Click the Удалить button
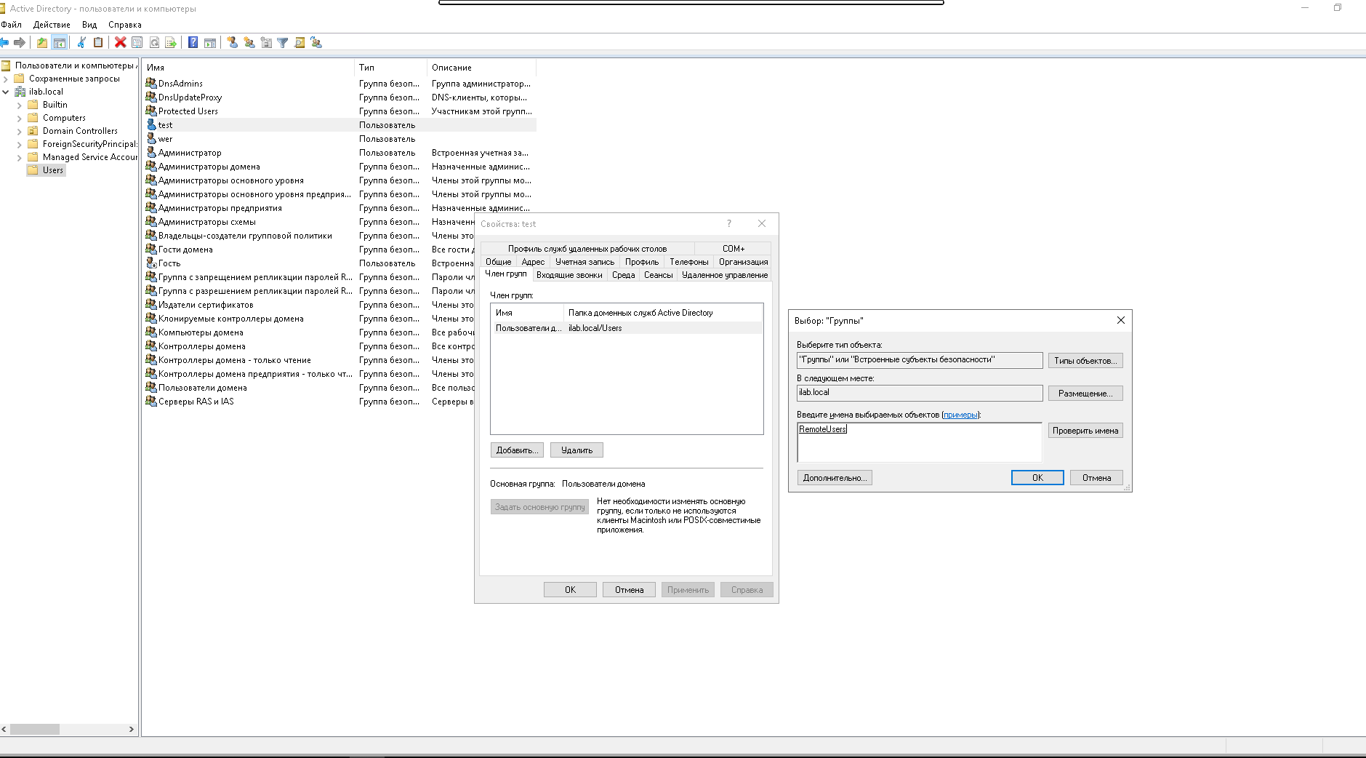Viewport: 1366px width, 758px height. (x=576, y=450)
